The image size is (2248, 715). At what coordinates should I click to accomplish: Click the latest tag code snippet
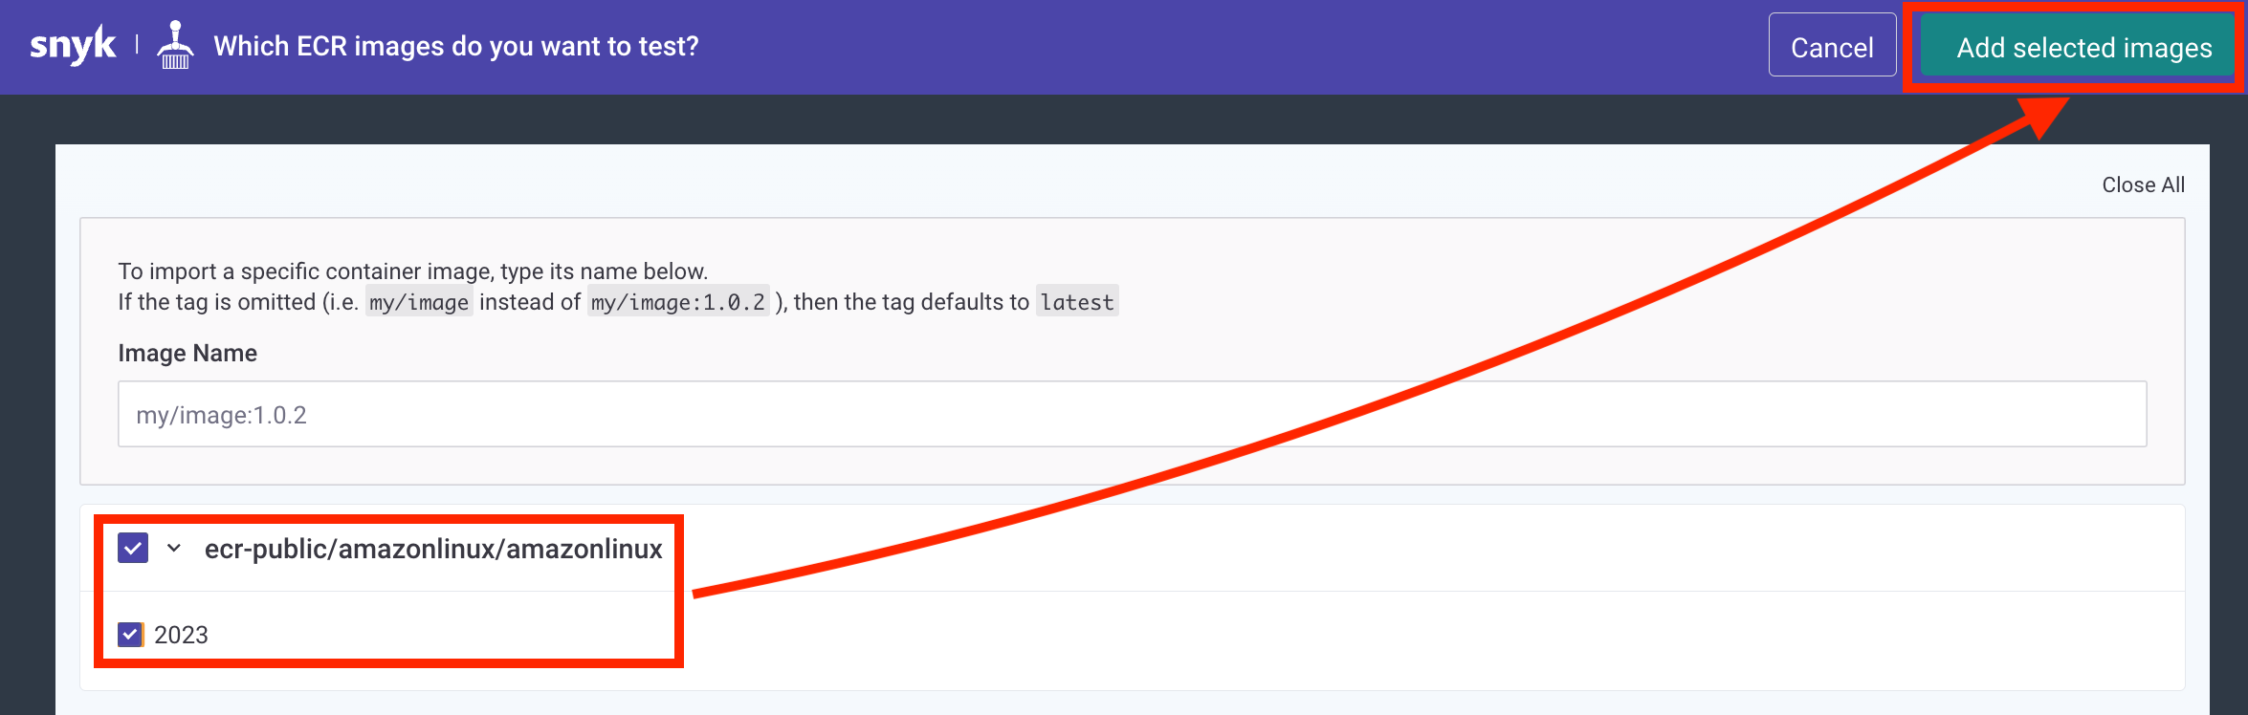(x=1077, y=302)
